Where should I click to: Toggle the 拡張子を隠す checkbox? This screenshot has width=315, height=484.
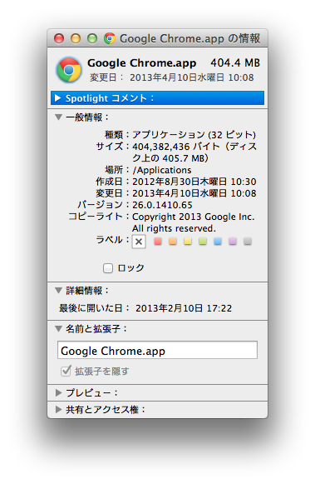(66, 371)
